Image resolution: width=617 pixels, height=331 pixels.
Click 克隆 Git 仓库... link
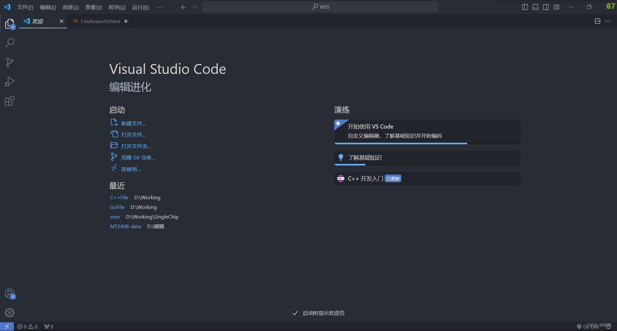tap(138, 157)
